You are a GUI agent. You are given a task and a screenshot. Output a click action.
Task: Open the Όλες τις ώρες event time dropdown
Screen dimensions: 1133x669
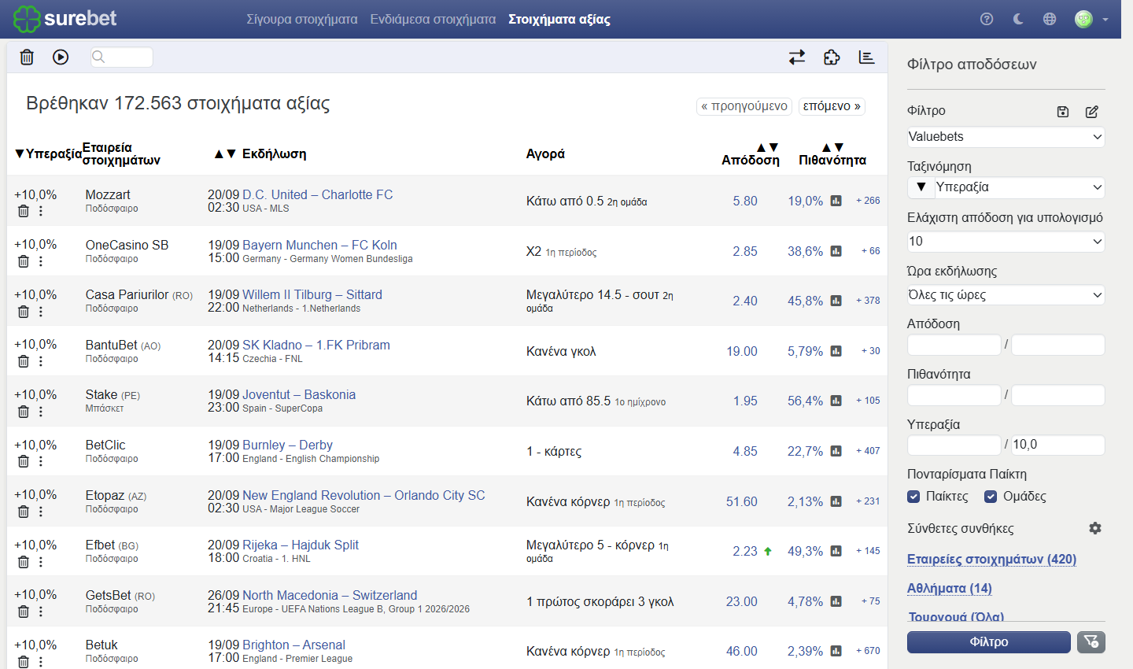[1006, 295]
